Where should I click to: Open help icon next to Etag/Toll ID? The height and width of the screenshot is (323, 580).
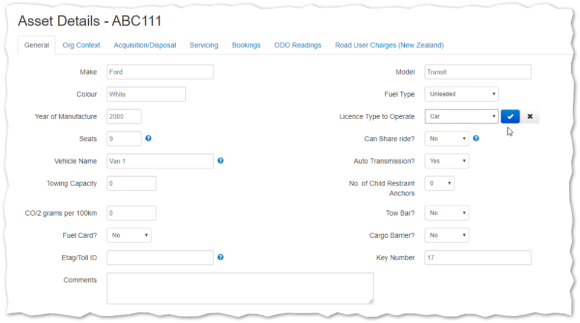pos(220,257)
